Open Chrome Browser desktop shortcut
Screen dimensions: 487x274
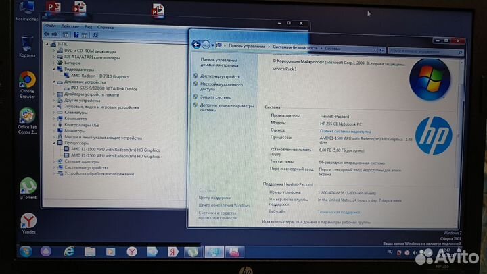[x=27, y=84]
